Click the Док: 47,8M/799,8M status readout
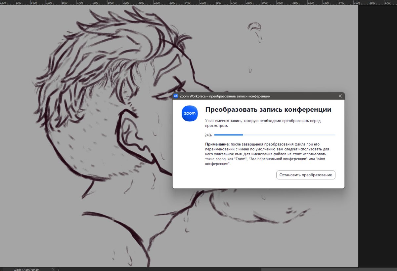The image size is (397, 271). pyautogui.click(x=27, y=269)
